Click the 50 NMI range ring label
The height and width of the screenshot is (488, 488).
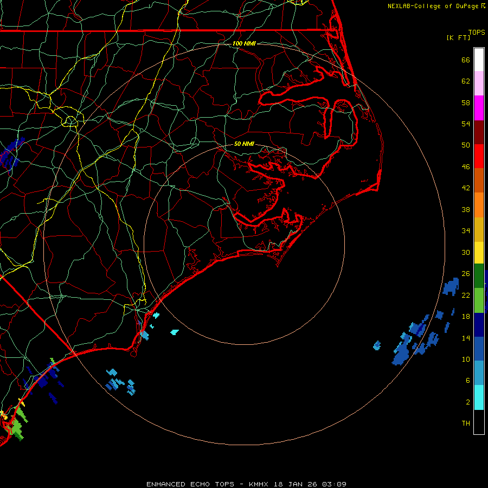tap(244, 144)
